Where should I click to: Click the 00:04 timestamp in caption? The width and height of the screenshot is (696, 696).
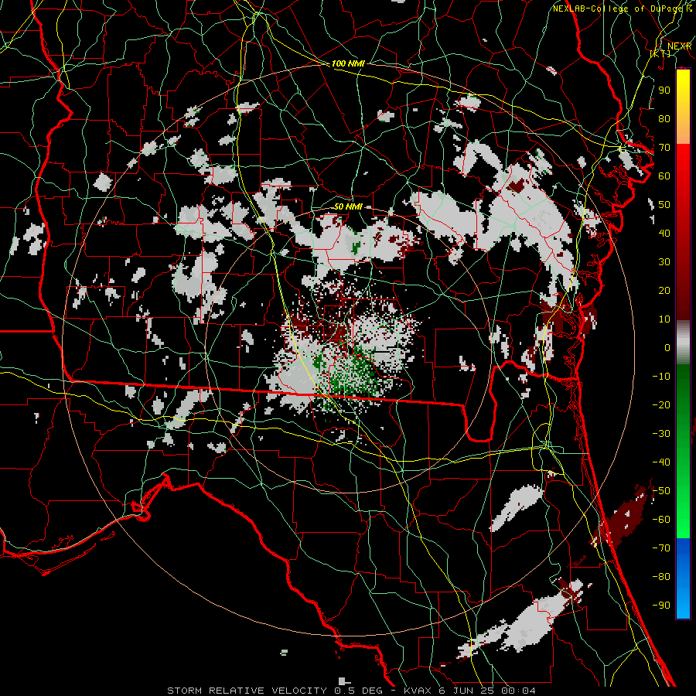(518, 691)
